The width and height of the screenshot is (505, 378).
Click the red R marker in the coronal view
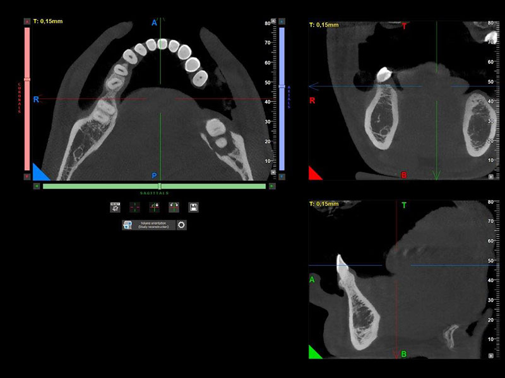coord(312,101)
